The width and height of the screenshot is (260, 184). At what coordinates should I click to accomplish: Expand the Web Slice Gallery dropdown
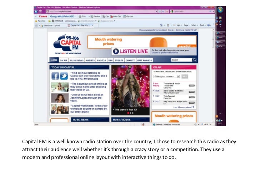(96, 21)
